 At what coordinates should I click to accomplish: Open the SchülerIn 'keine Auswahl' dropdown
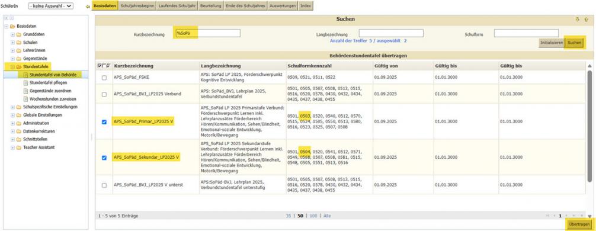click(51, 6)
